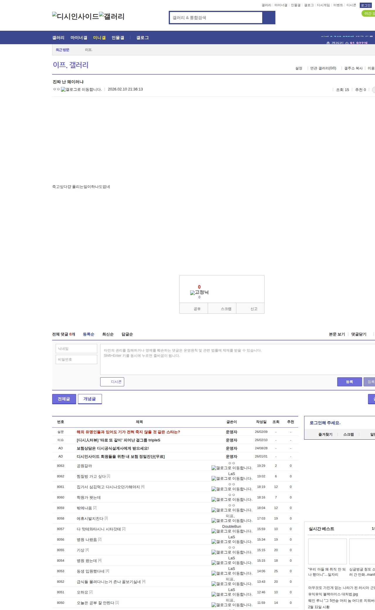This screenshot has height=610, width=375.
Task: Open the red survey post about 해외 유명인들
Action: click(128, 432)
